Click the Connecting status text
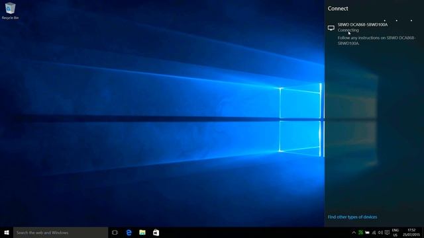The width and height of the screenshot is (424, 238). [x=348, y=30]
